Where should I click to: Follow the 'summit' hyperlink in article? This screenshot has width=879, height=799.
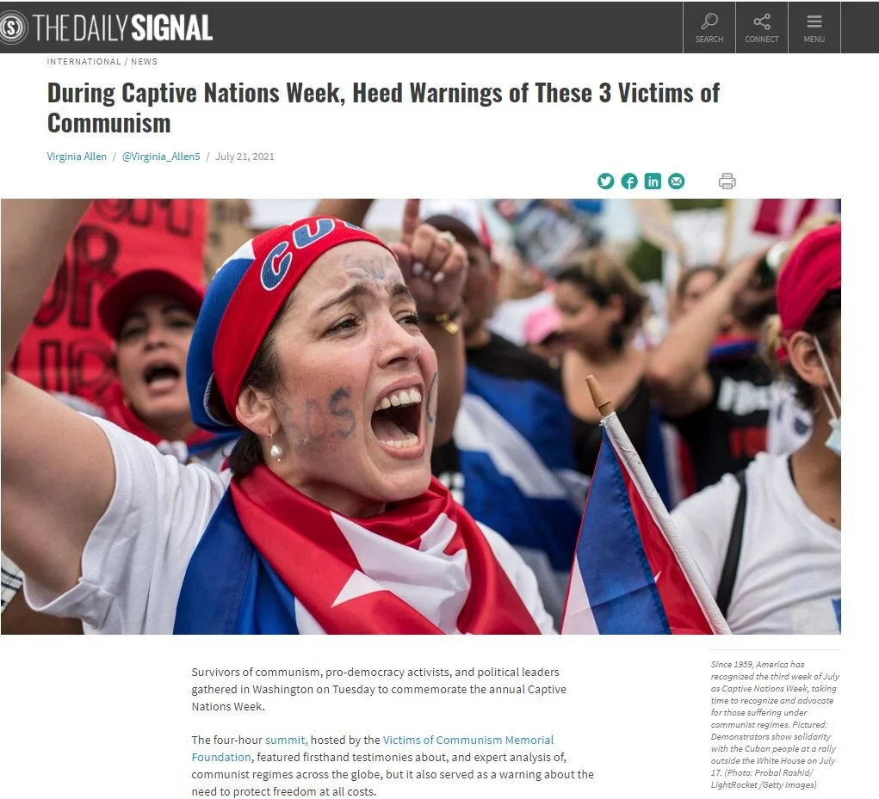[x=285, y=740]
